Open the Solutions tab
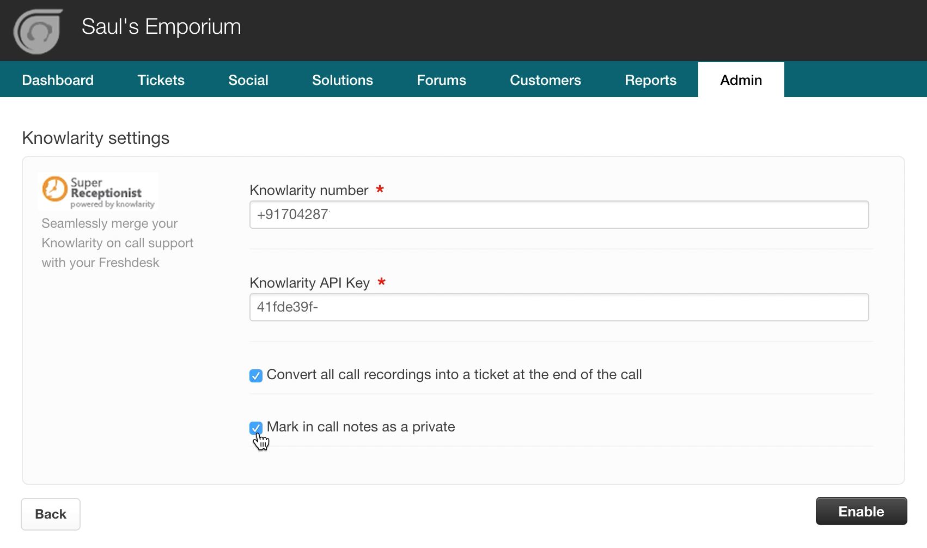This screenshot has width=927, height=548. pyautogui.click(x=343, y=80)
